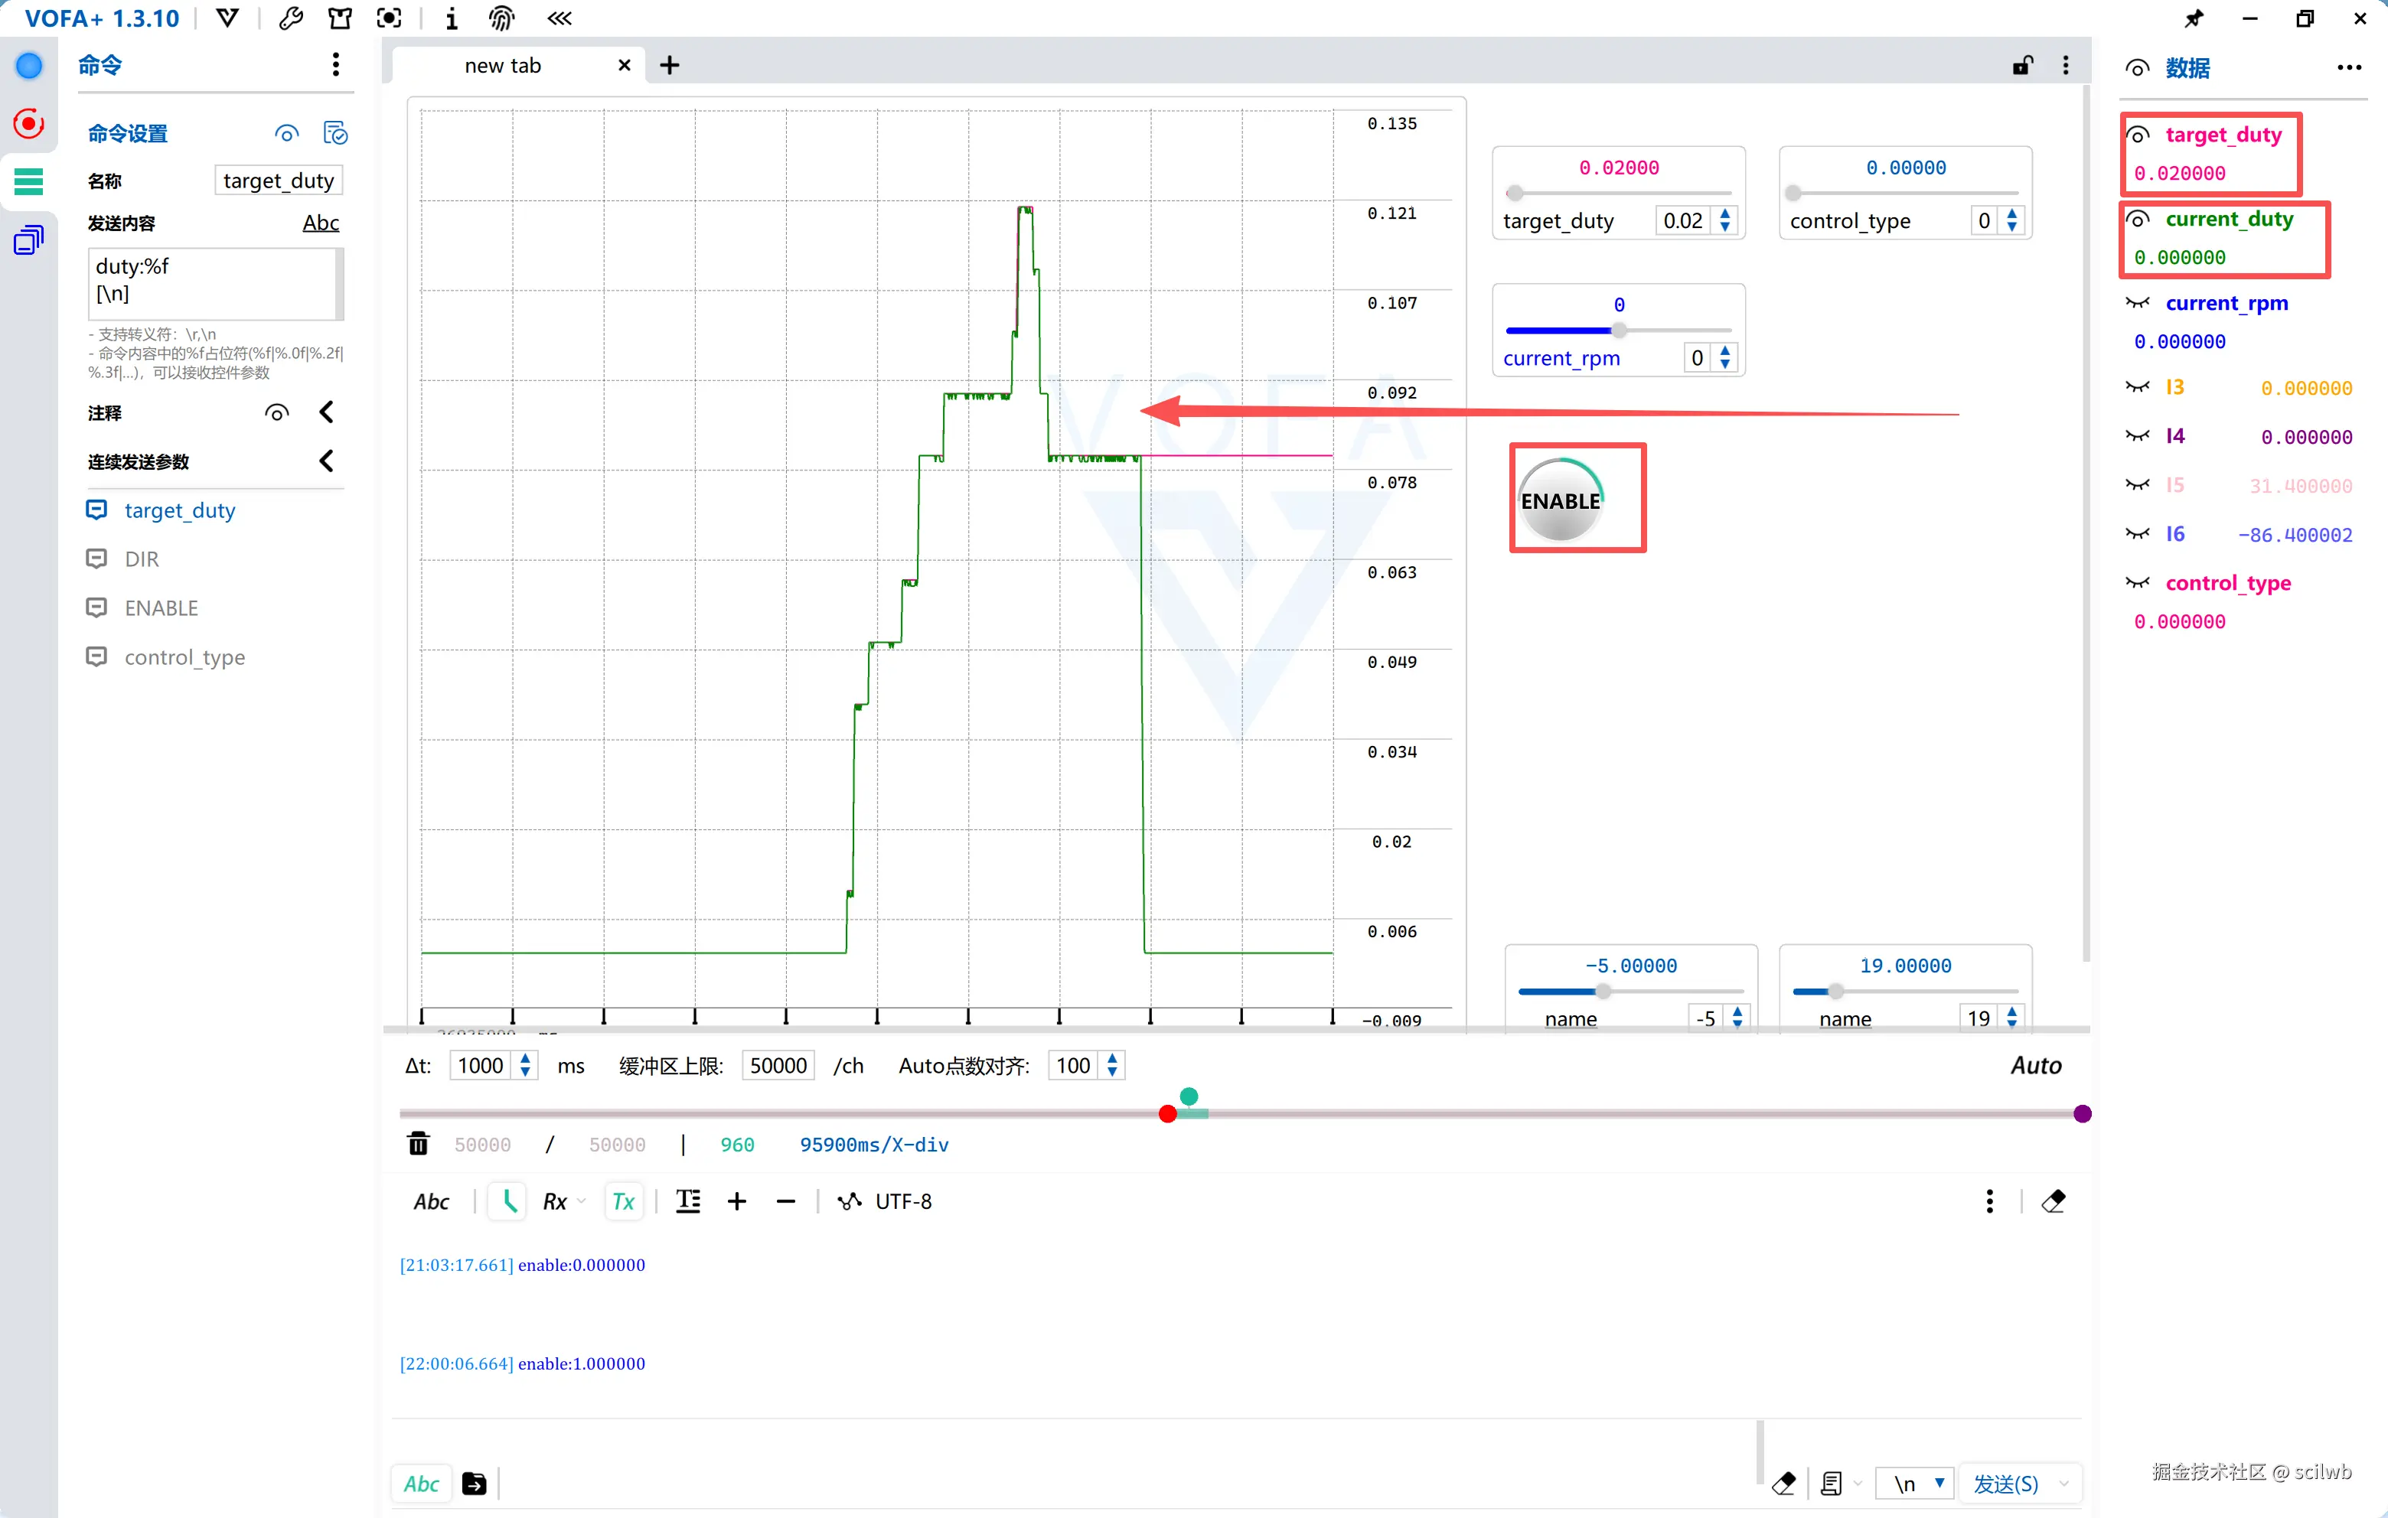Click the eraser icon in receive toolbar
2388x1518 pixels.
point(2054,1200)
